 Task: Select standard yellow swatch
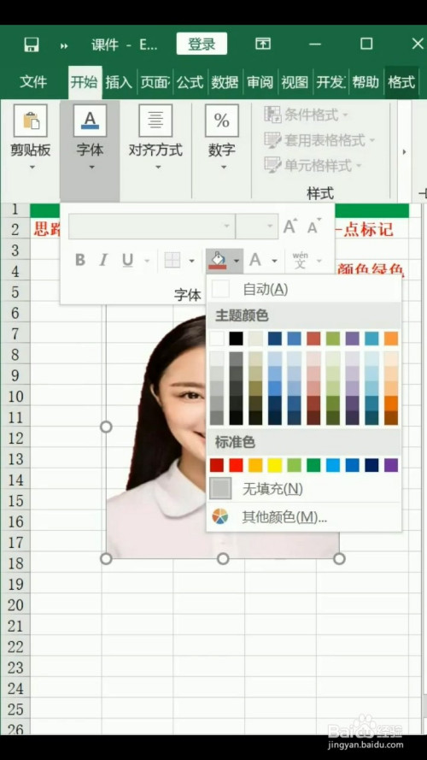(x=275, y=465)
